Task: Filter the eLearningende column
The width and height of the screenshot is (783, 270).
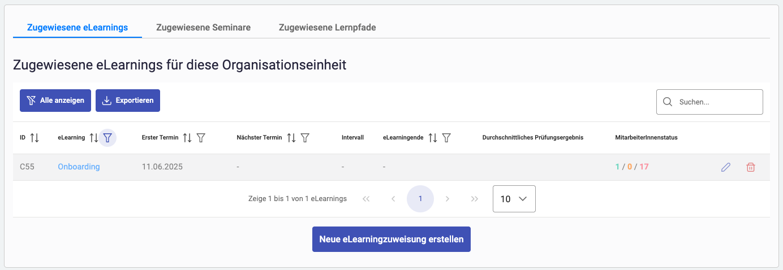Action: click(x=446, y=138)
